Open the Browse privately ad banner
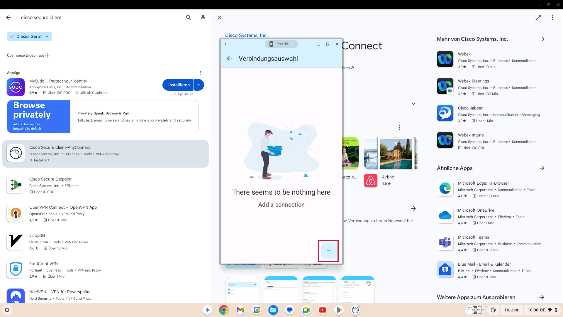 click(103, 117)
